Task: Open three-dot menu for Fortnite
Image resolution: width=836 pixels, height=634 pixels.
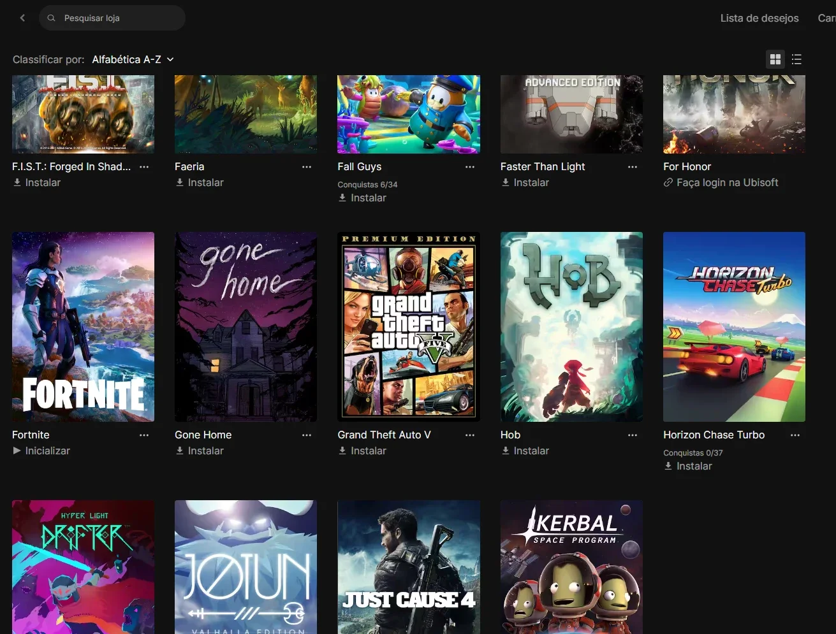Action: click(x=144, y=435)
